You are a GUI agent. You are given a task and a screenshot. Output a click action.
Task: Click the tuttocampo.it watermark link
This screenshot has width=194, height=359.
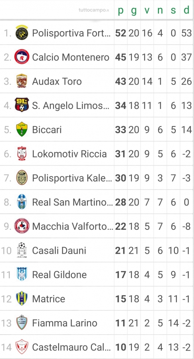(94, 10)
